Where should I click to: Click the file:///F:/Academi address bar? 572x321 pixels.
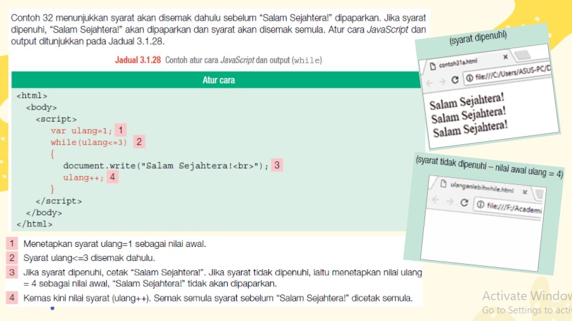coord(508,208)
